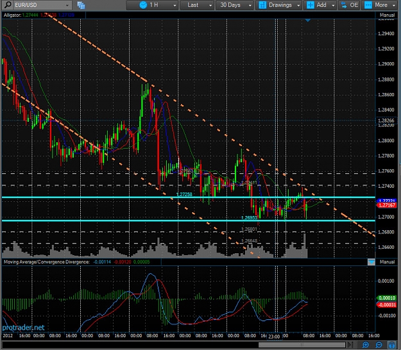Click the Drawings tool icon

point(262,5)
